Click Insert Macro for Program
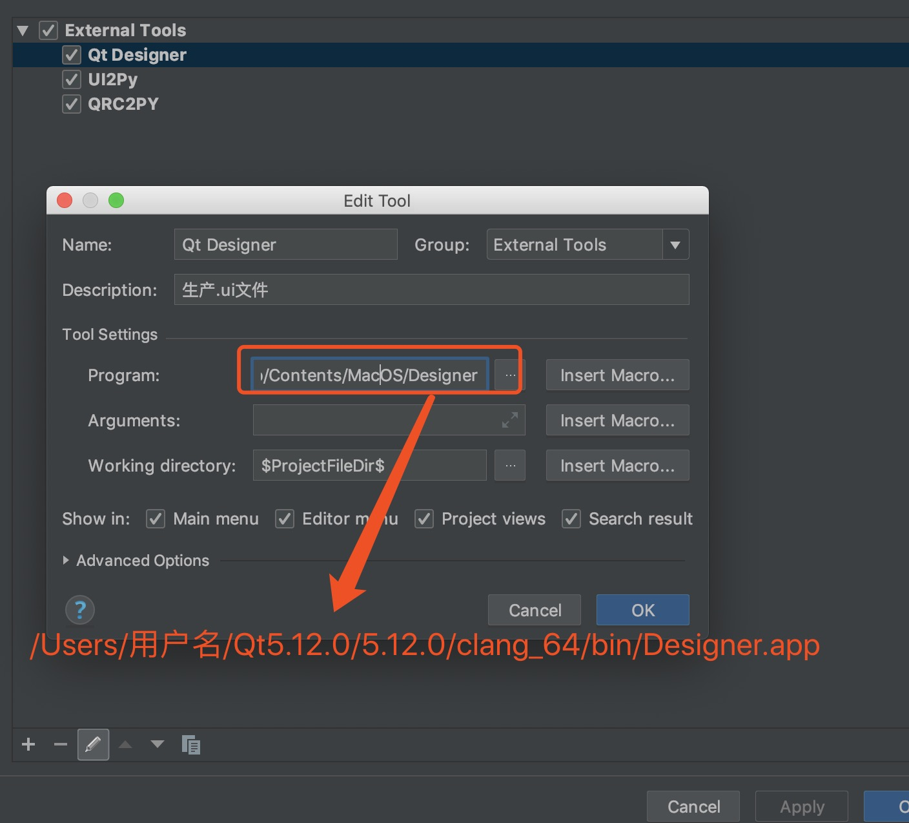909x823 pixels. pyautogui.click(x=617, y=375)
